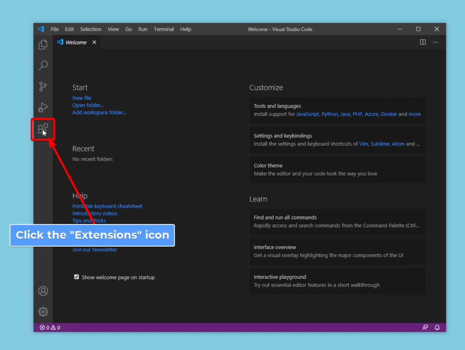The height and width of the screenshot is (350, 465).
Task: Open Introductory videos link
Action: pyautogui.click(x=95, y=214)
